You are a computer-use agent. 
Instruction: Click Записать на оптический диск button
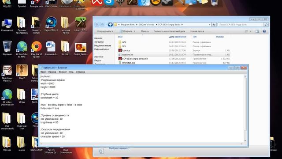click(169, 31)
